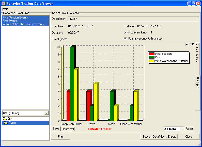This screenshot has height=147, width=202.
Task: Click the red Behavior Tracker chart title
Action: coord(100,129)
